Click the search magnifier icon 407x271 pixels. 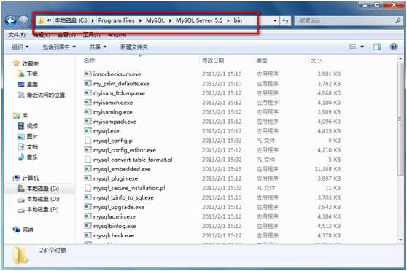tap(398, 20)
